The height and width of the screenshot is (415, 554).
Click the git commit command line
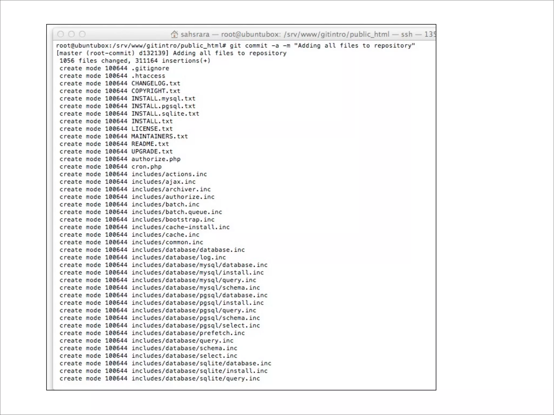point(235,46)
